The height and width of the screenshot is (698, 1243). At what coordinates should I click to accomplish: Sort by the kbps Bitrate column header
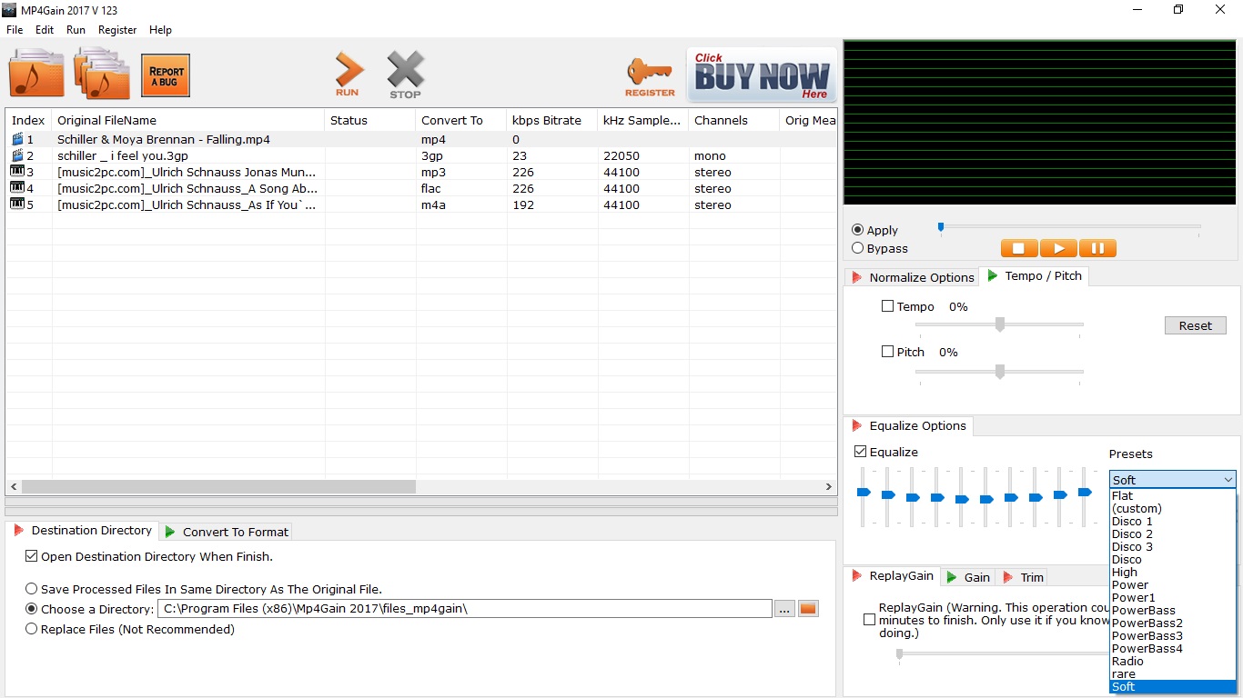coord(552,120)
